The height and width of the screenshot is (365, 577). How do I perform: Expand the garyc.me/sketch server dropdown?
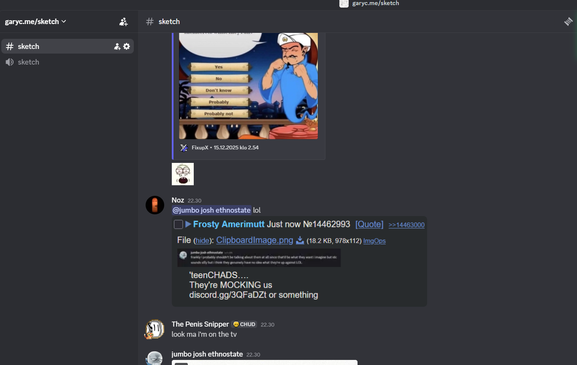[35, 22]
